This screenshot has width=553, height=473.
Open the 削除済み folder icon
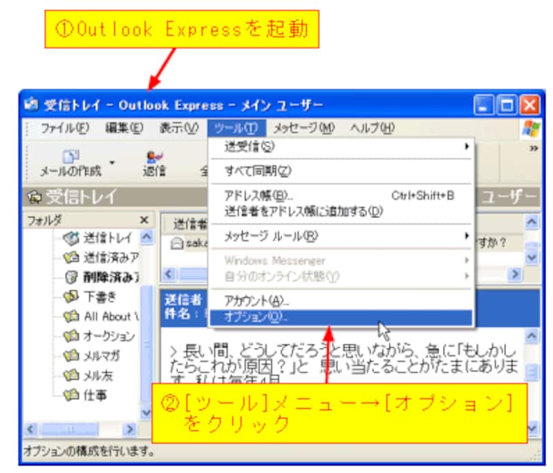[71, 278]
